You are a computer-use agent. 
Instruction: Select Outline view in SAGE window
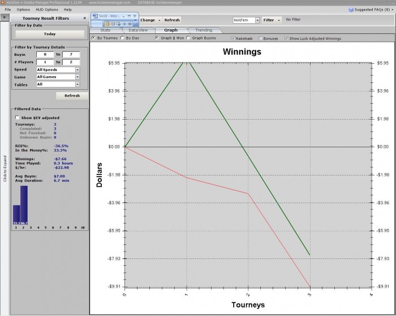pos(124,24)
